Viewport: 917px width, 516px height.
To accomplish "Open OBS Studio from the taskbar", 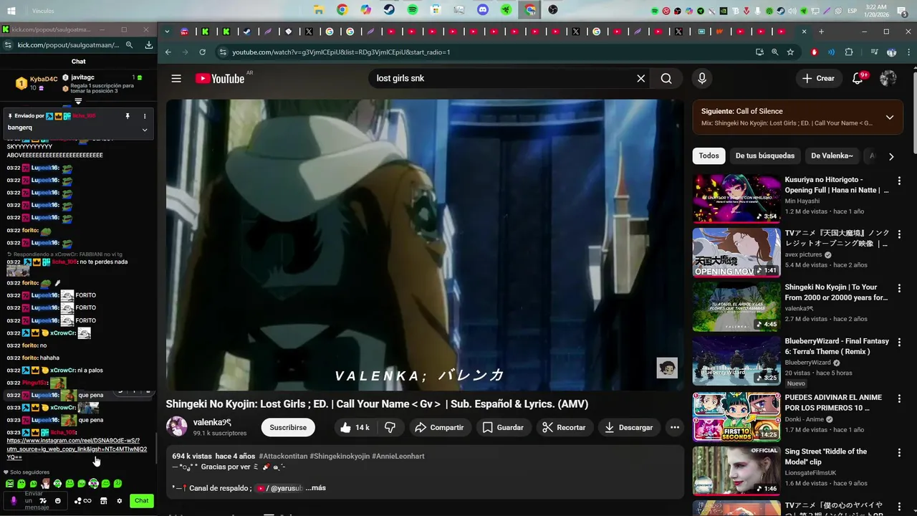I will [x=553, y=9].
